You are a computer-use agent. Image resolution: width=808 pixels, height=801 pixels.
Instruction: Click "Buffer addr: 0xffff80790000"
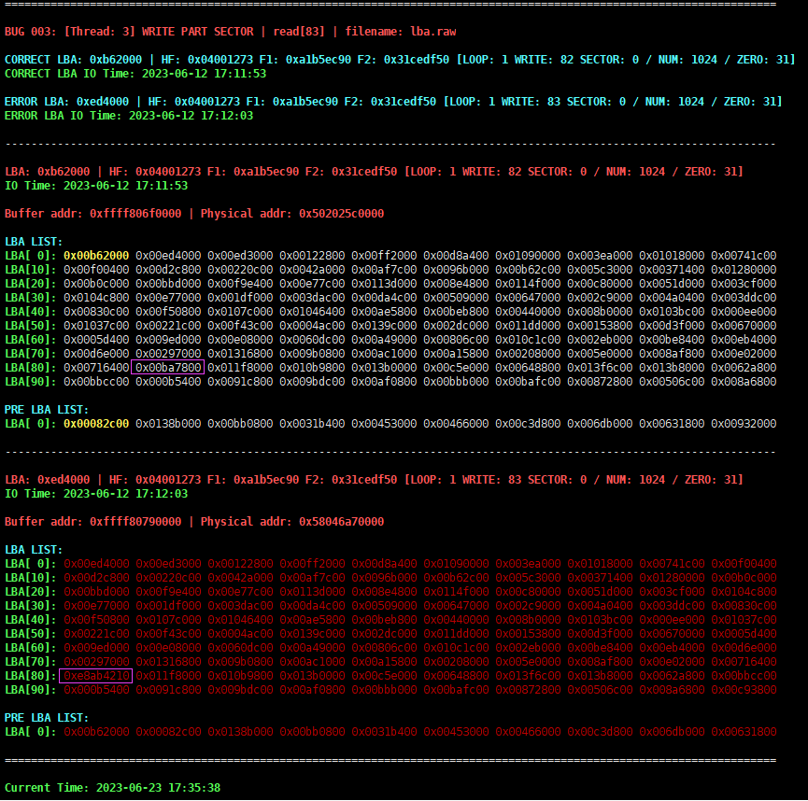tap(92, 521)
